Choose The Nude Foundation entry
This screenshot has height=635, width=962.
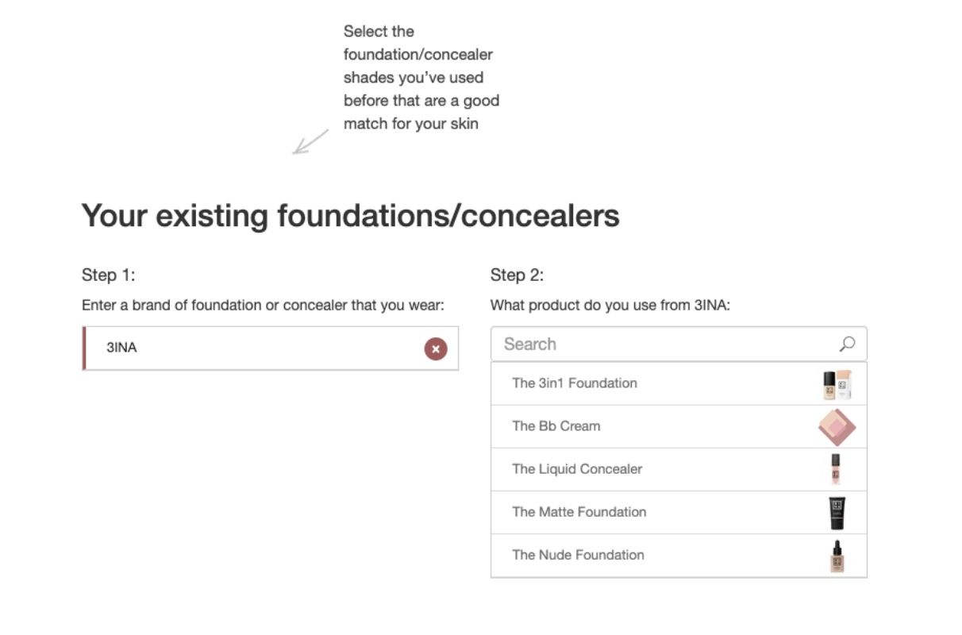[x=679, y=555]
